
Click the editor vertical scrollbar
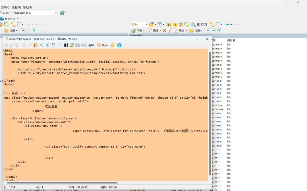[210, 113]
